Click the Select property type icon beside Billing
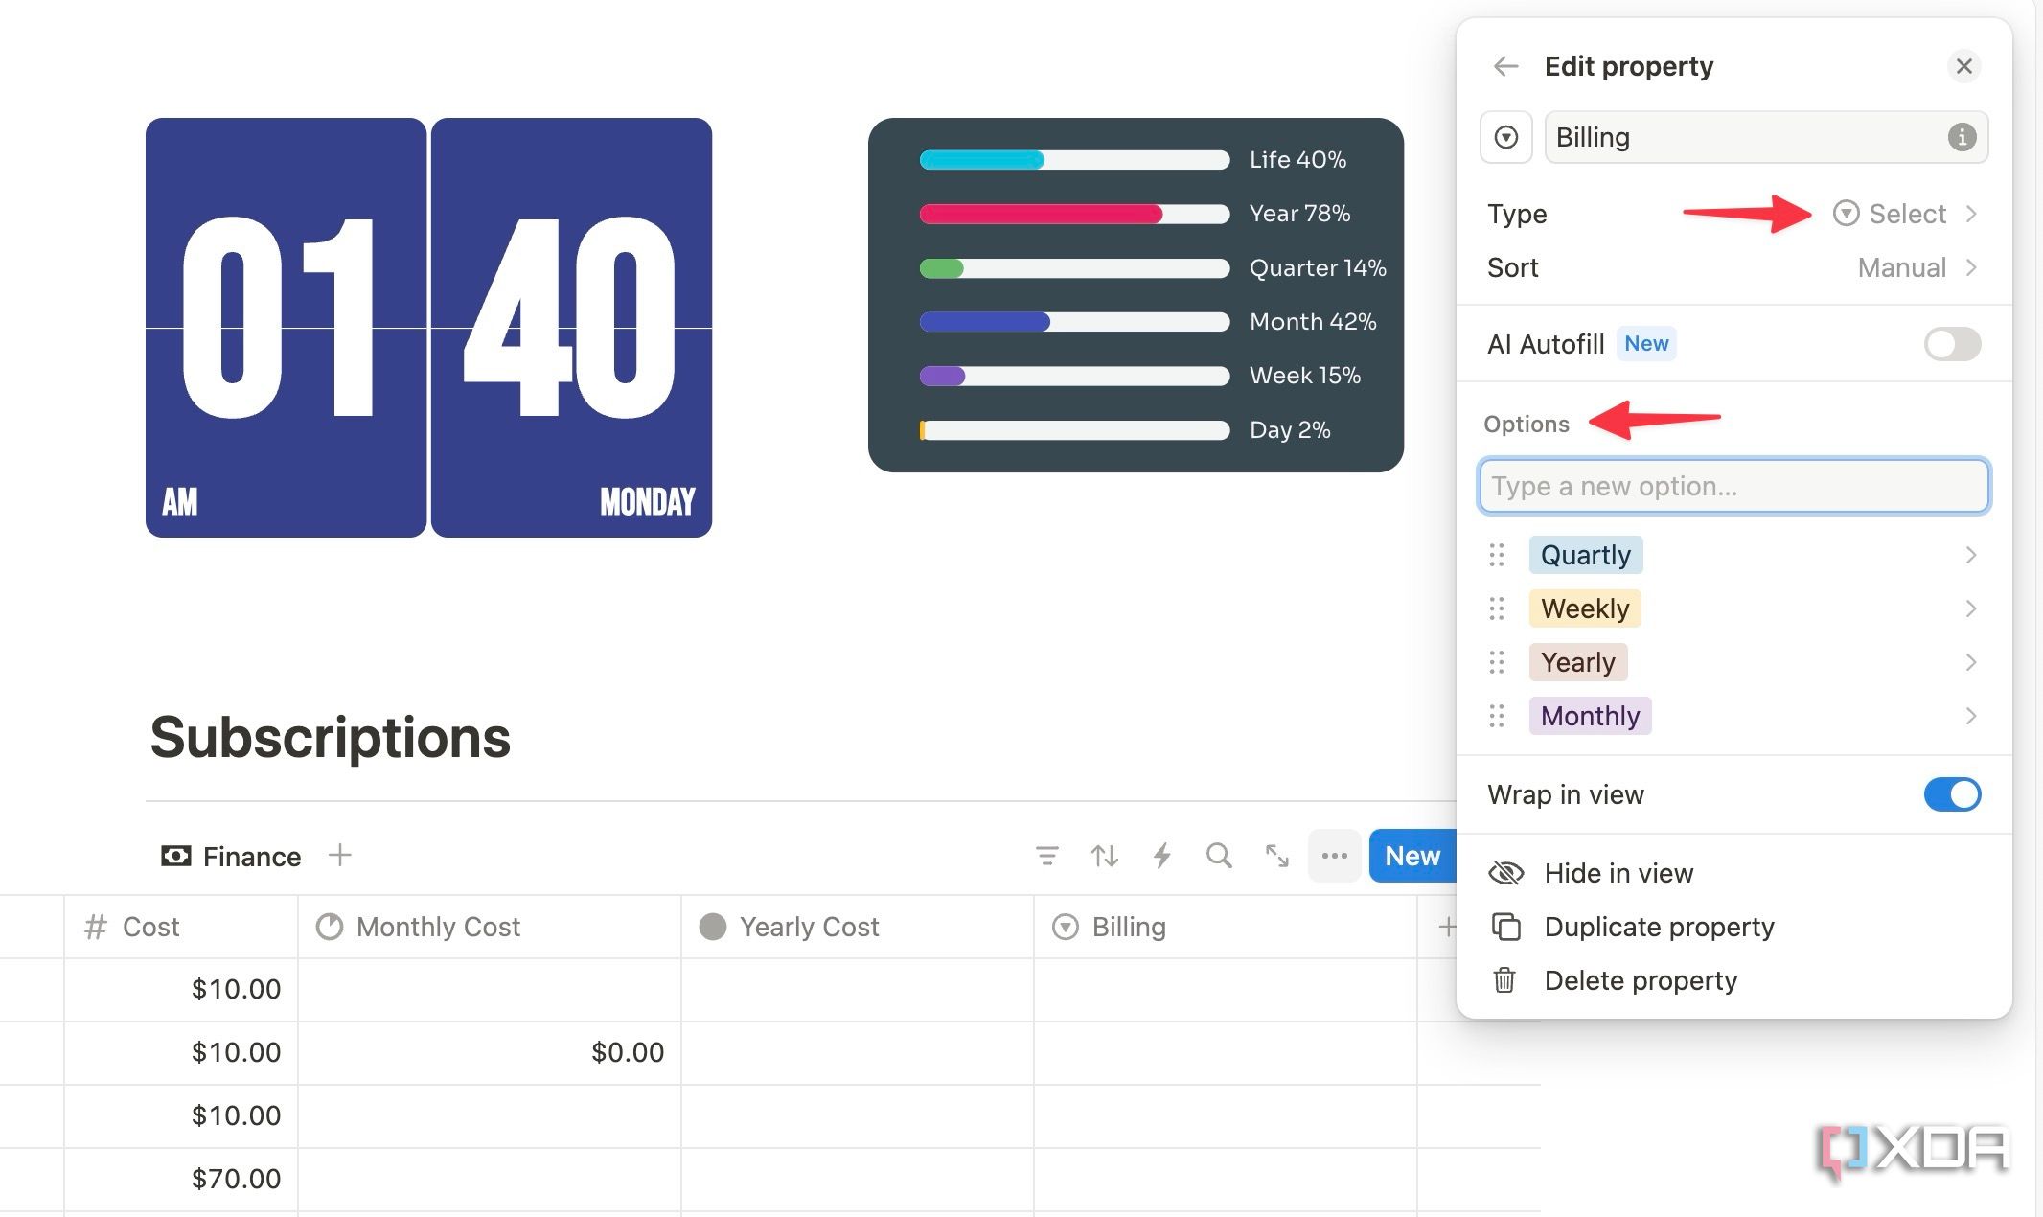 tap(1505, 137)
